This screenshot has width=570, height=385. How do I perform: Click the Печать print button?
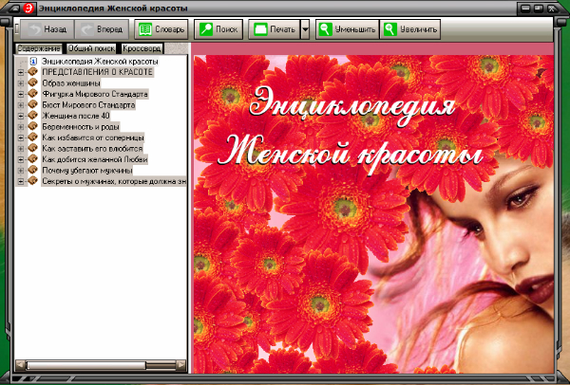point(274,29)
